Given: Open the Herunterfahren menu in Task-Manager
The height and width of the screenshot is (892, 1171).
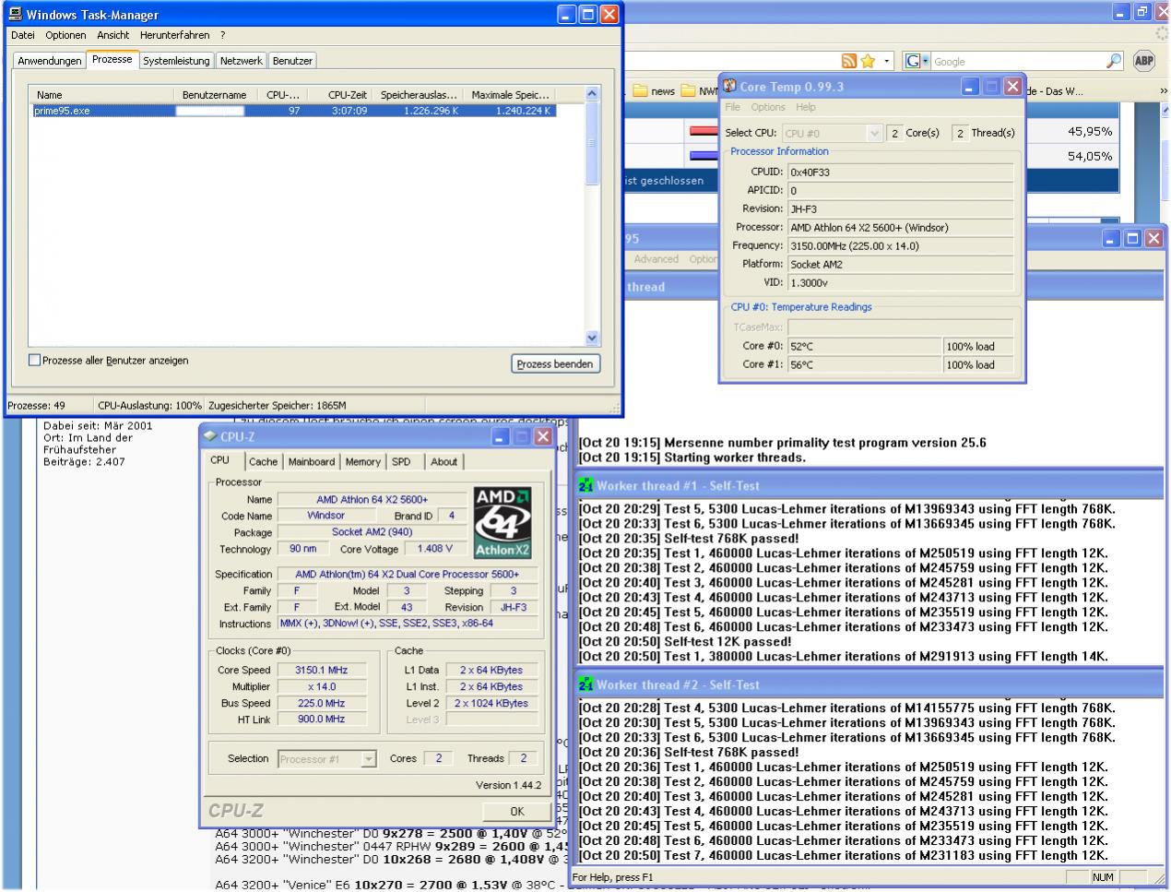Looking at the screenshot, I should click(174, 35).
